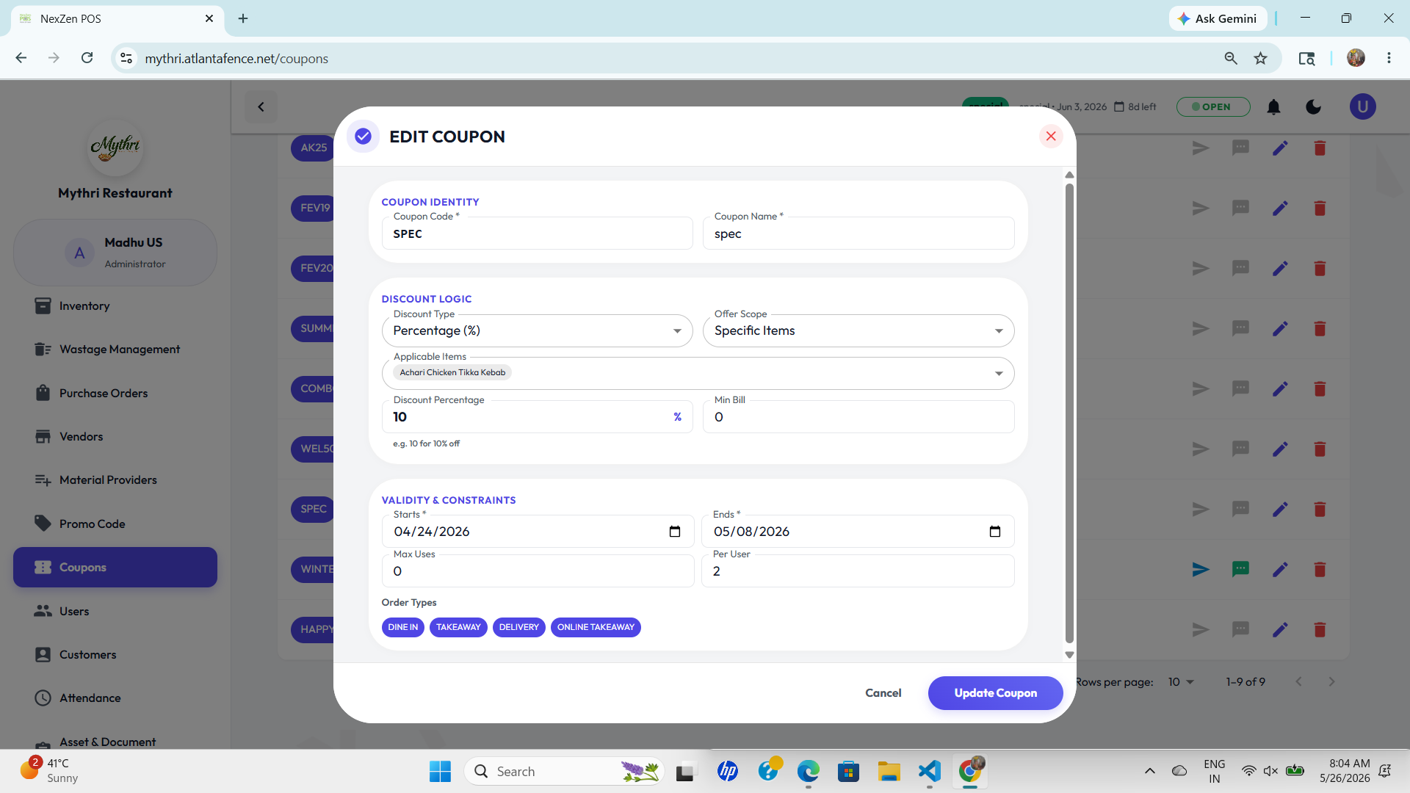Click the OPEN status badge
Screen dimensions: 1410x793
[1213, 106]
